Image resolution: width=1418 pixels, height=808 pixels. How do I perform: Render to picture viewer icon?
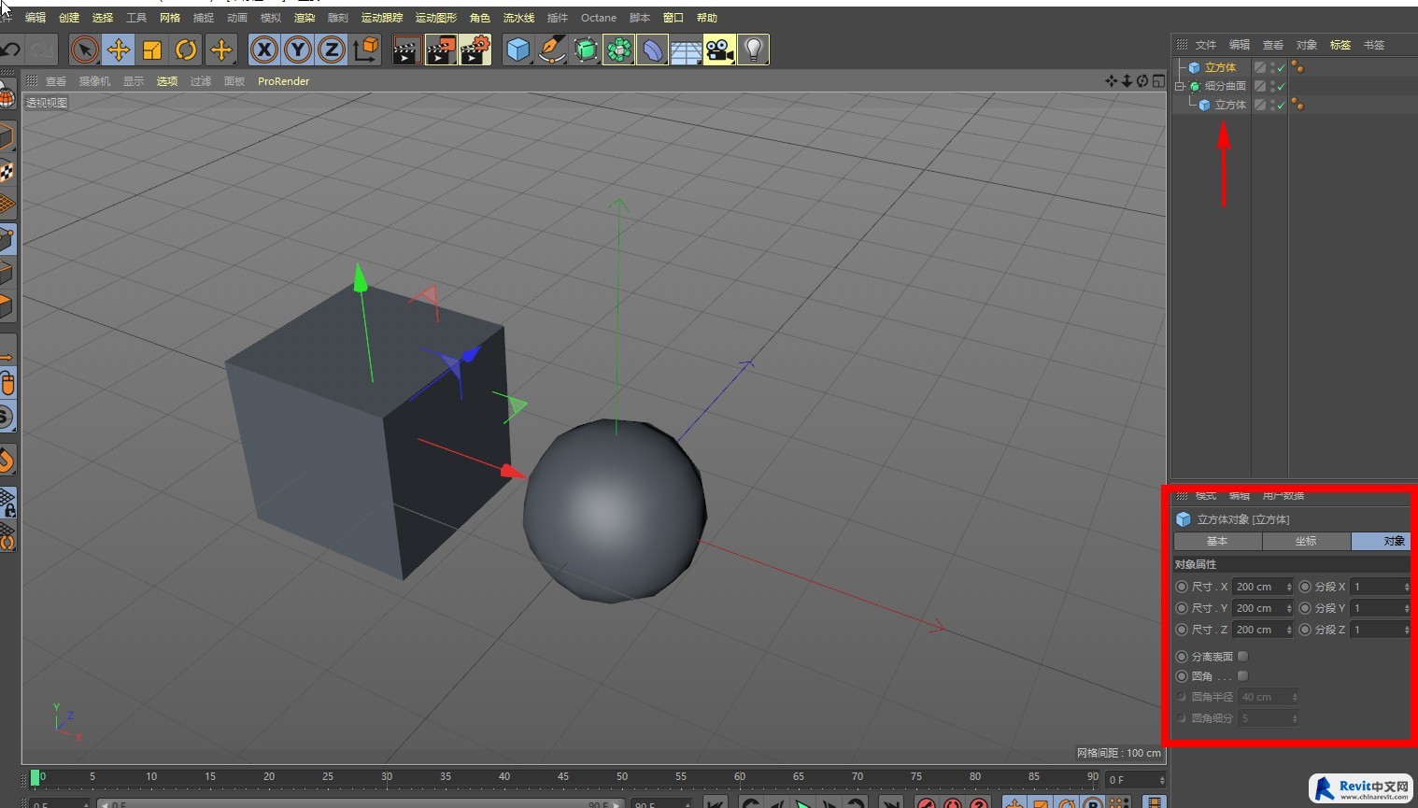pyautogui.click(x=441, y=50)
